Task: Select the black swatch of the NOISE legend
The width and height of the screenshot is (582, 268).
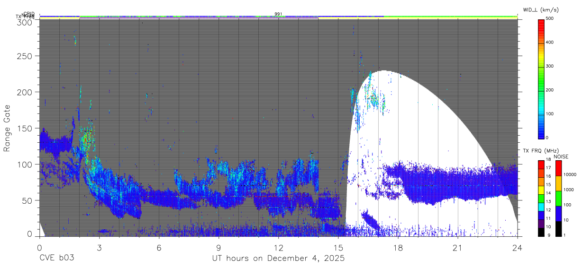Action: click(558, 228)
